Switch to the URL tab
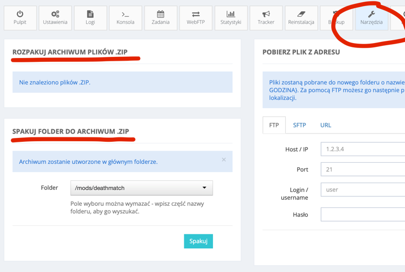 326,125
